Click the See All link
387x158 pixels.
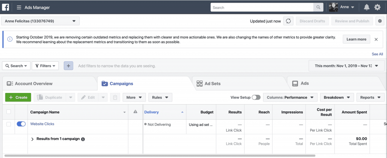[378, 54]
